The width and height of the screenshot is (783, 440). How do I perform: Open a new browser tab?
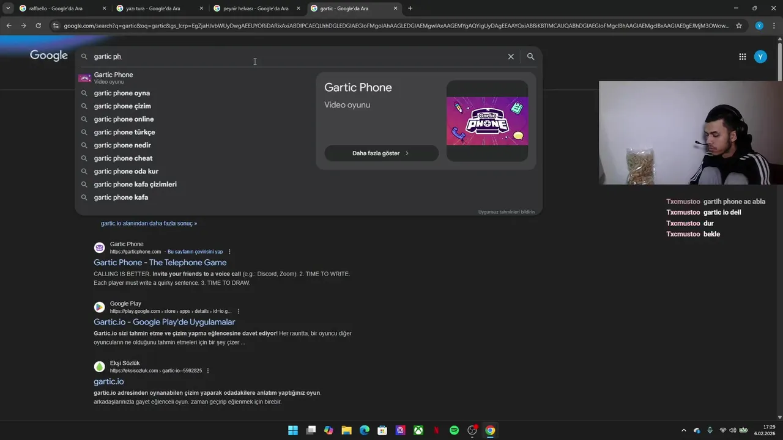(410, 9)
